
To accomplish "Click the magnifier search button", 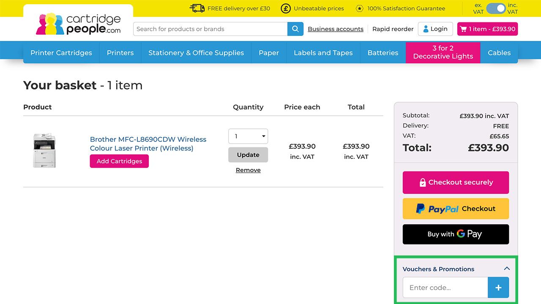I will point(295,29).
